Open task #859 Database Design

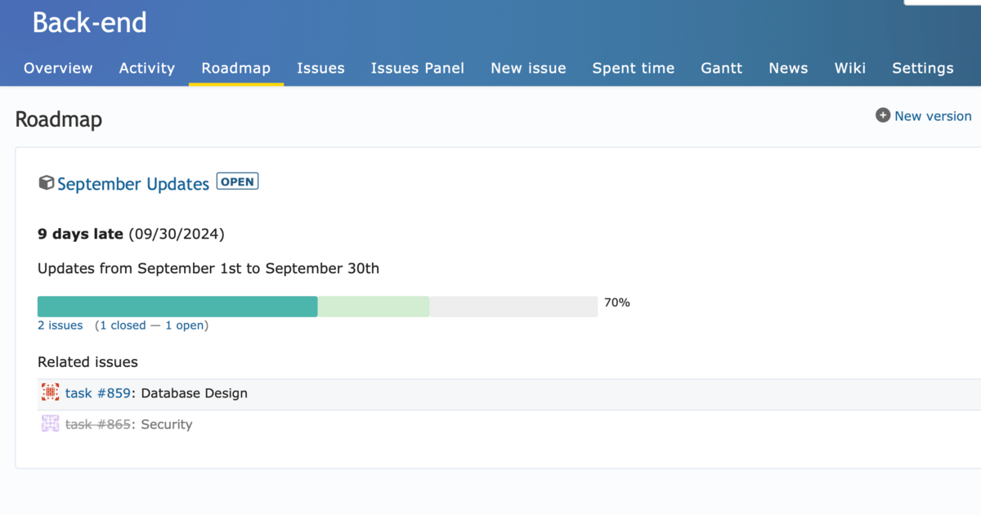click(98, 392)
